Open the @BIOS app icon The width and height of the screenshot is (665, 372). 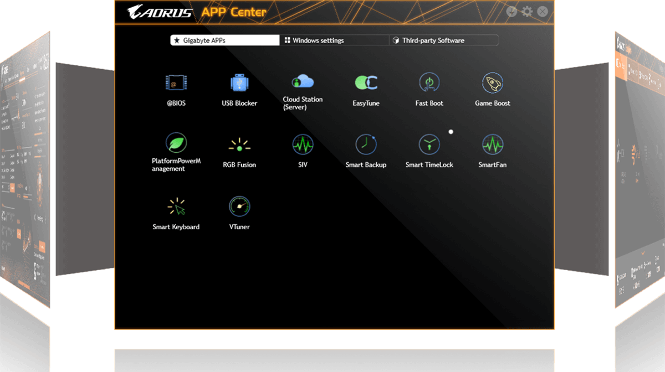click(176, 83)
